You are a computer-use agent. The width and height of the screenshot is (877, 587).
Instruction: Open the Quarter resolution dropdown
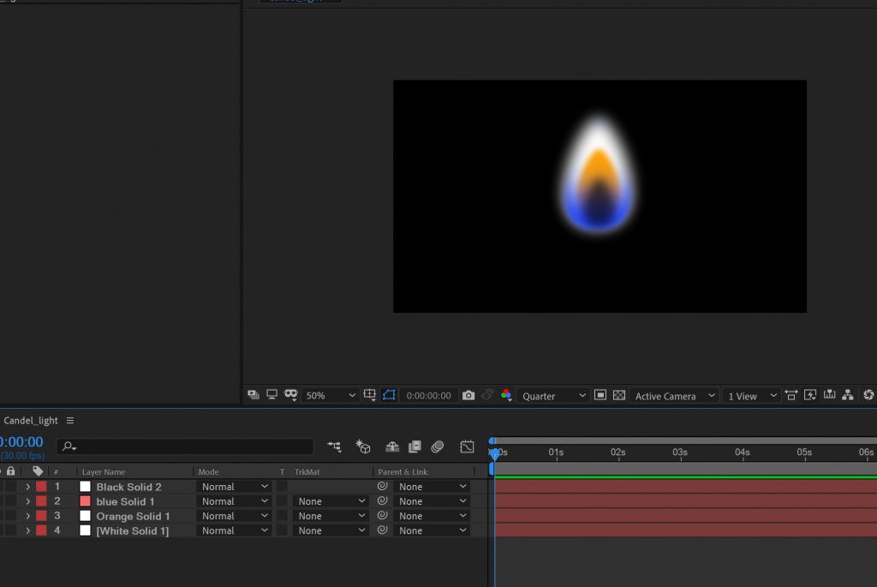click(552, 396)
